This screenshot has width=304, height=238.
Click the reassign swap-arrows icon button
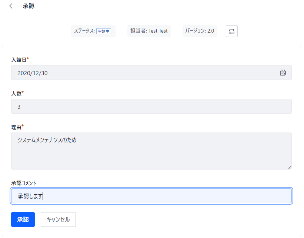point(232,31)
